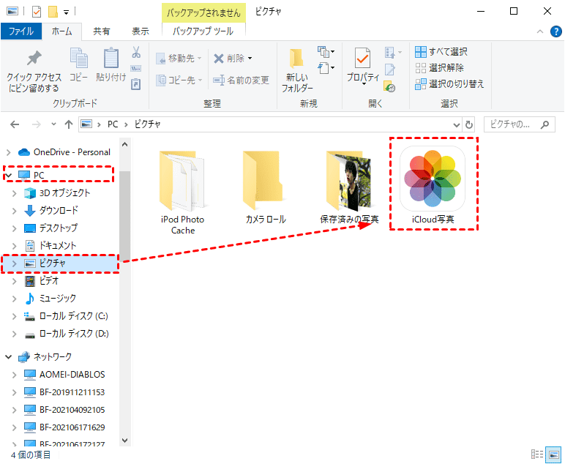This screenshot has width=565, height=464.
Task: Open the ファイル menu tab
Action: coord(20,31)
